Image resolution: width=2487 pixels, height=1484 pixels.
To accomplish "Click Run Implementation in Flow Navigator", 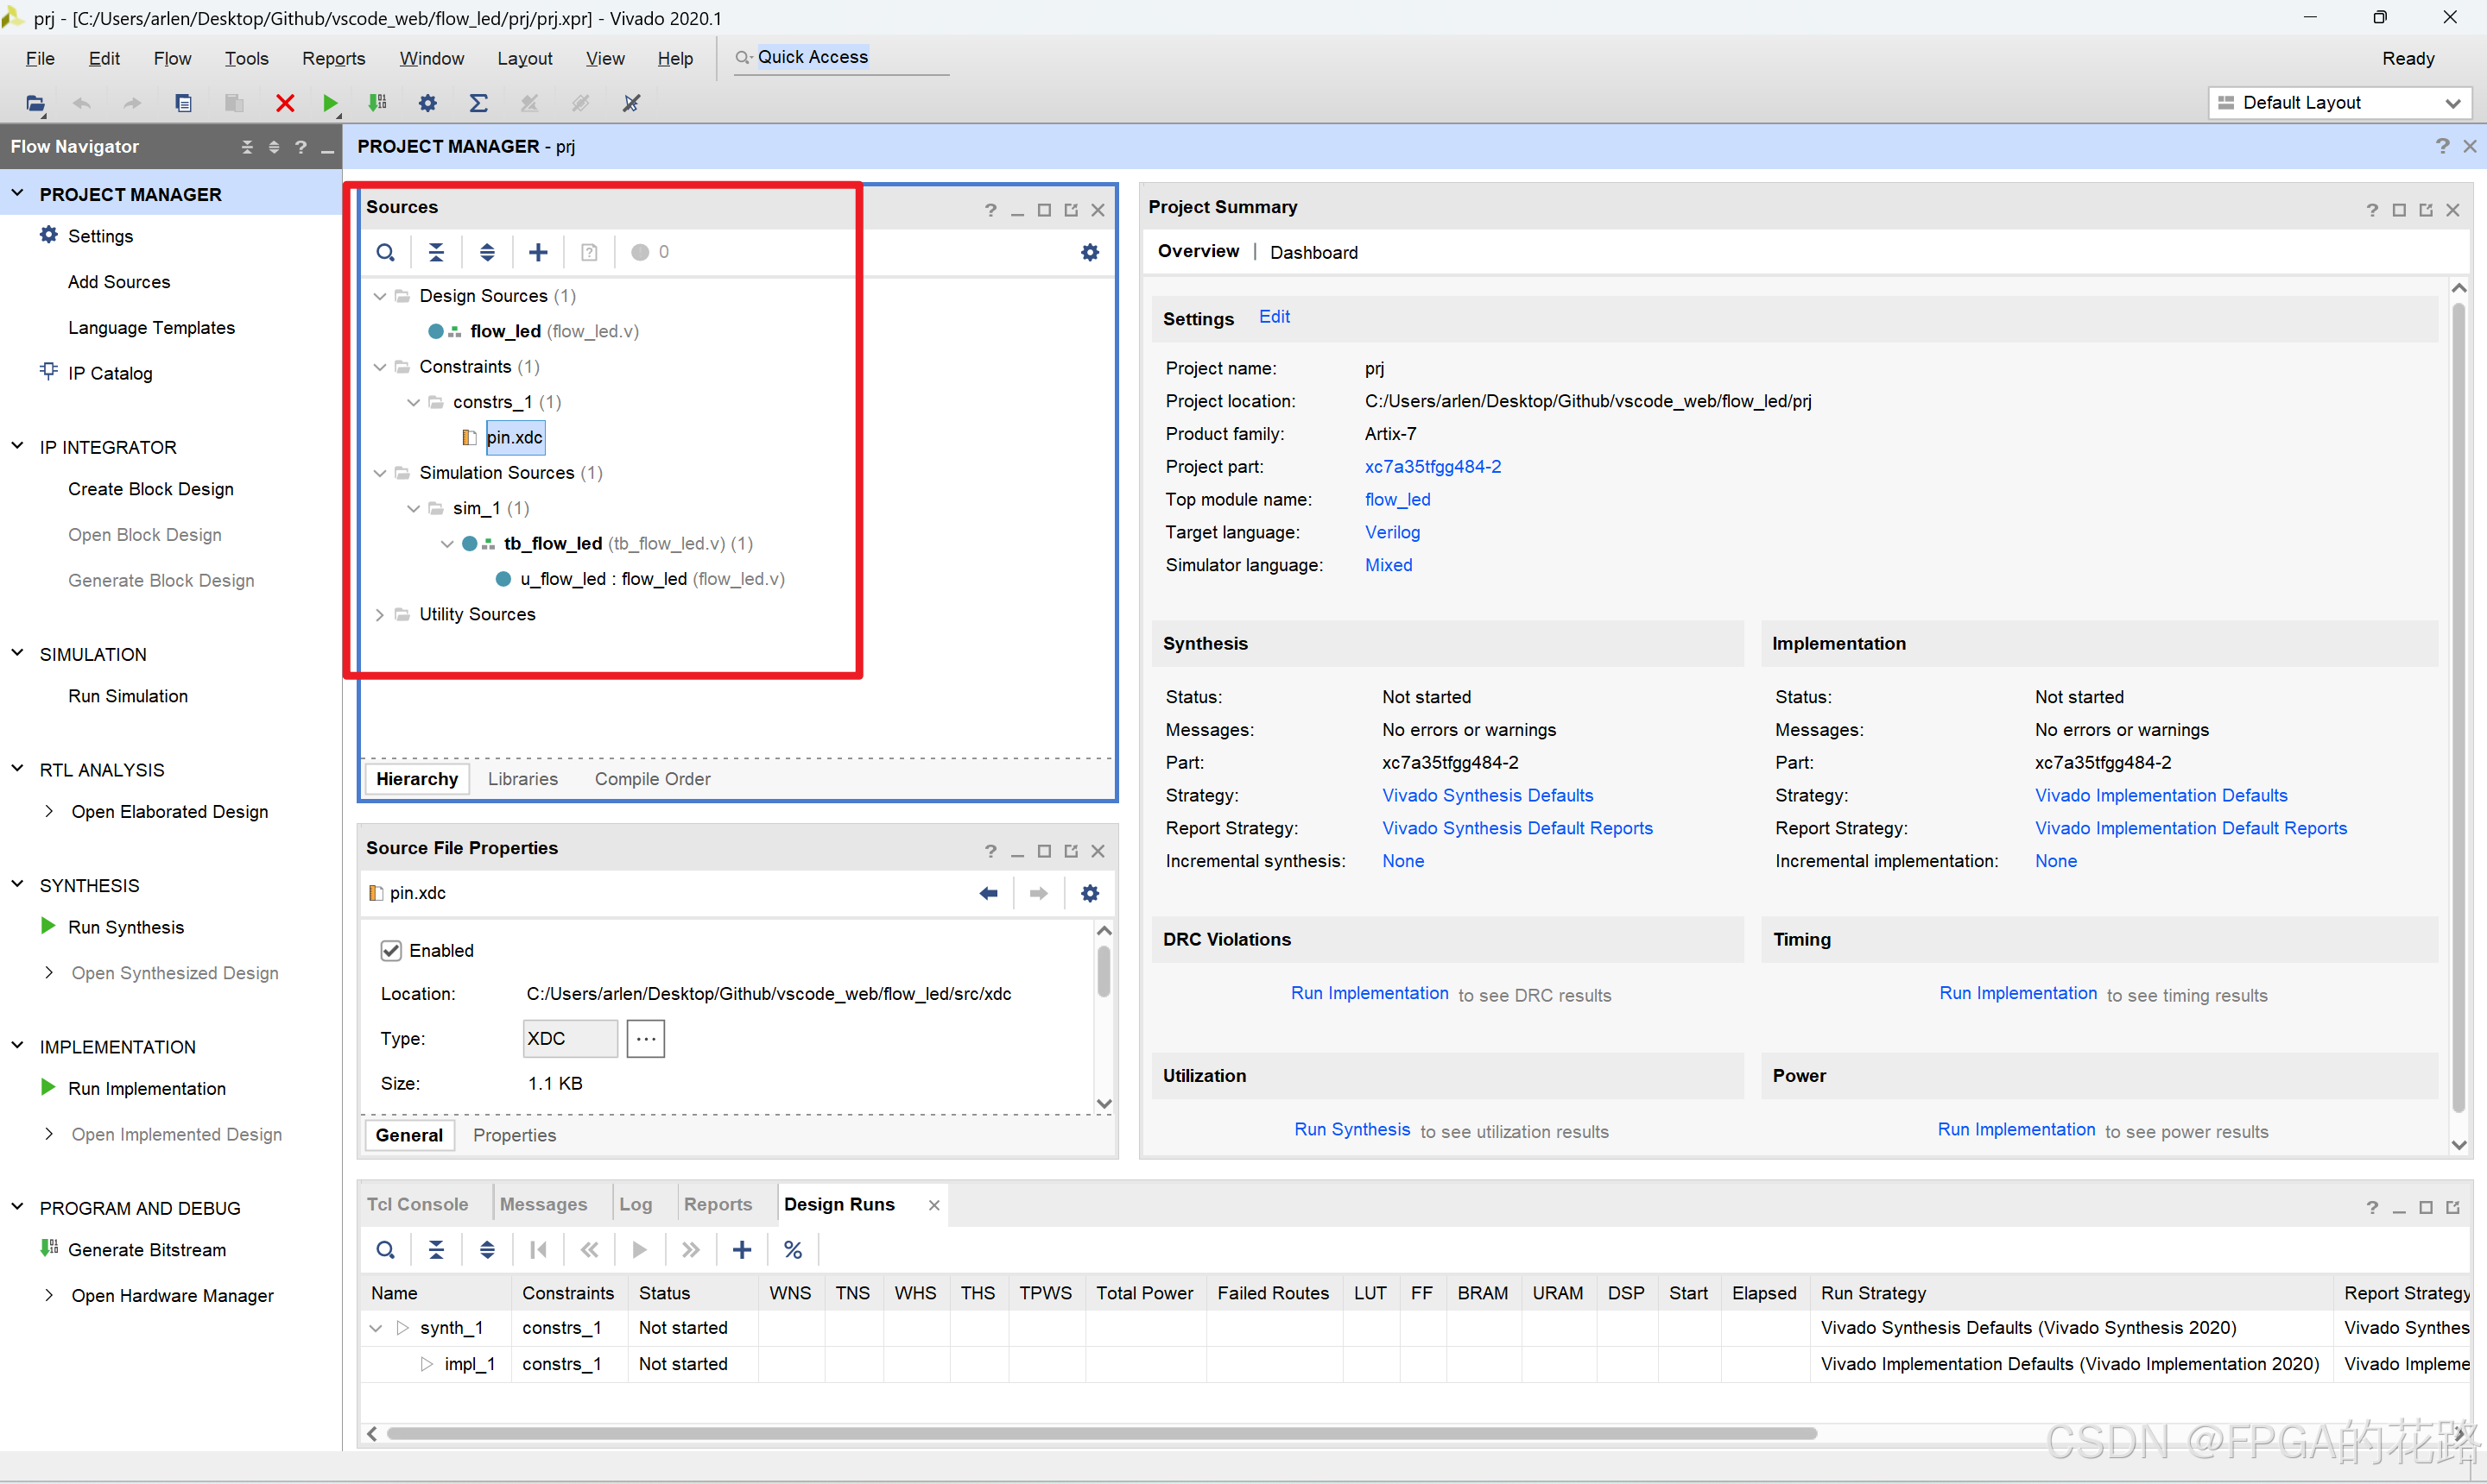I will pyautogui.click(x=146, y=1089).
